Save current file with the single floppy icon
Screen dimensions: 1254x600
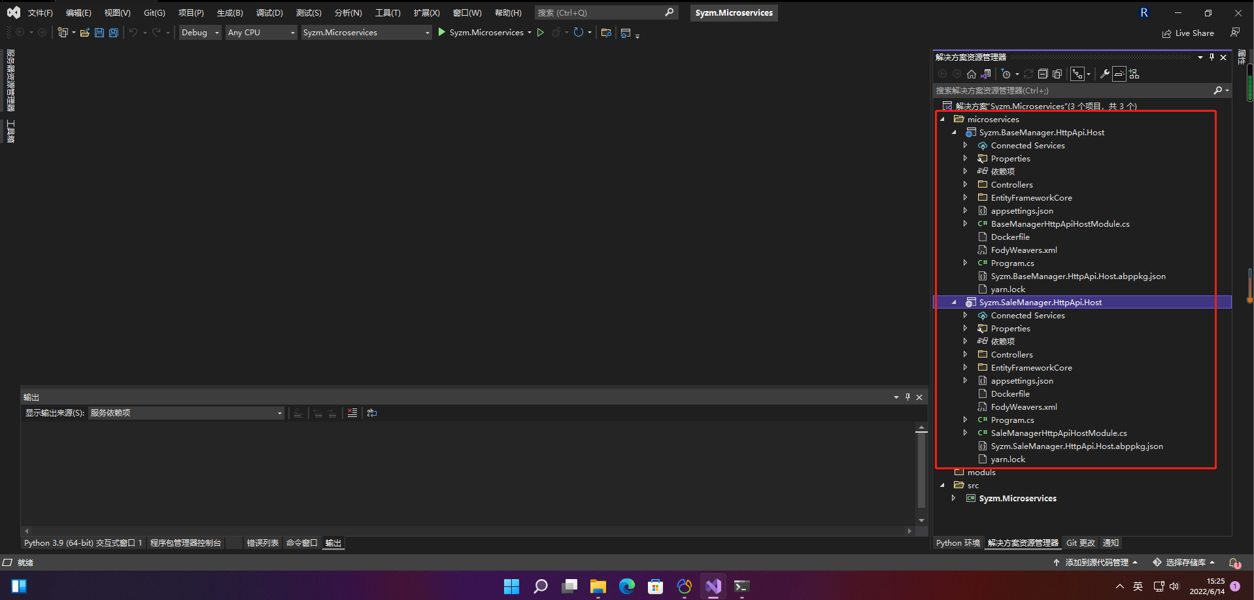coord(99,33)
